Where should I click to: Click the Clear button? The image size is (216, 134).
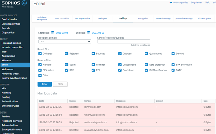(60, 84)
